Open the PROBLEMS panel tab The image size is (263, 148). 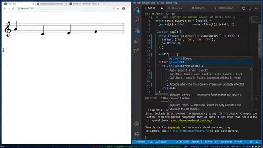[x=151, y=99]
